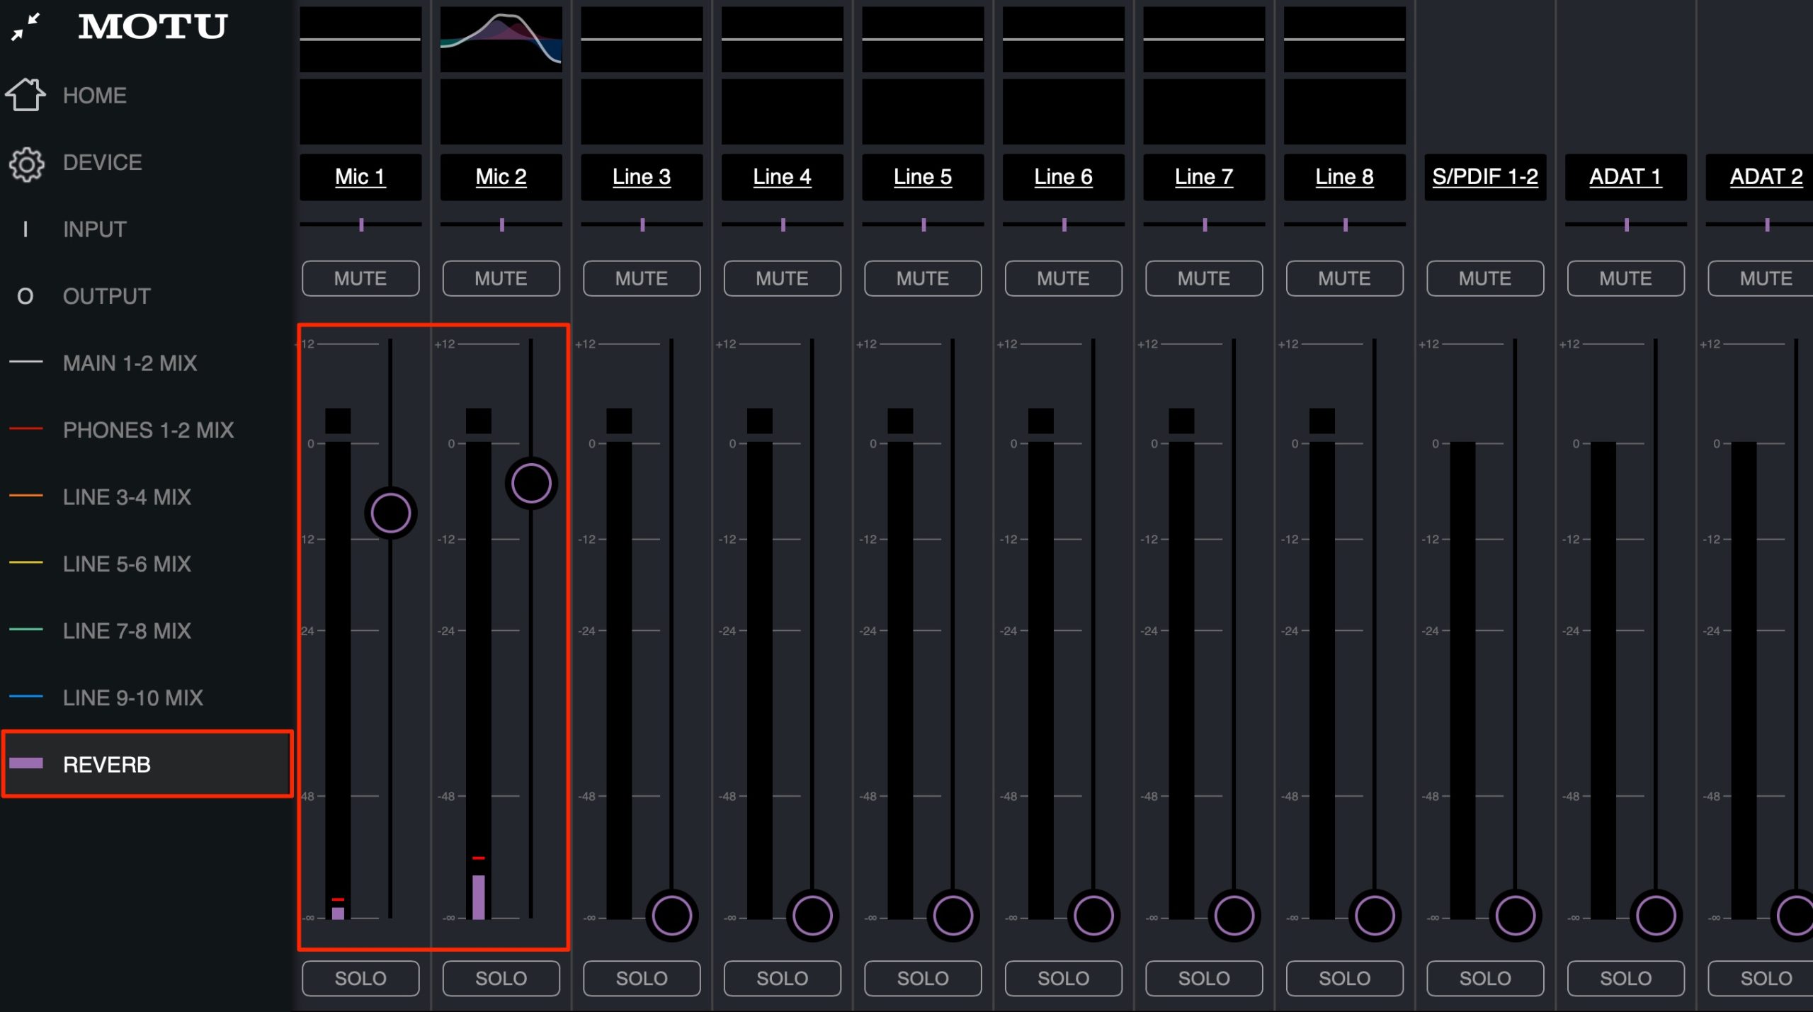The image size is (1813, 1012).
Task: Click the Line 6 fader knob
Action: click(x=1093, y=915)
